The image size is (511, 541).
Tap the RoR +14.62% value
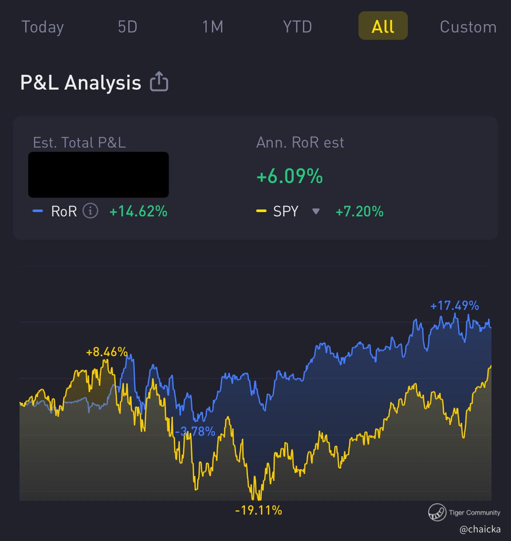[x=138, y=211]
